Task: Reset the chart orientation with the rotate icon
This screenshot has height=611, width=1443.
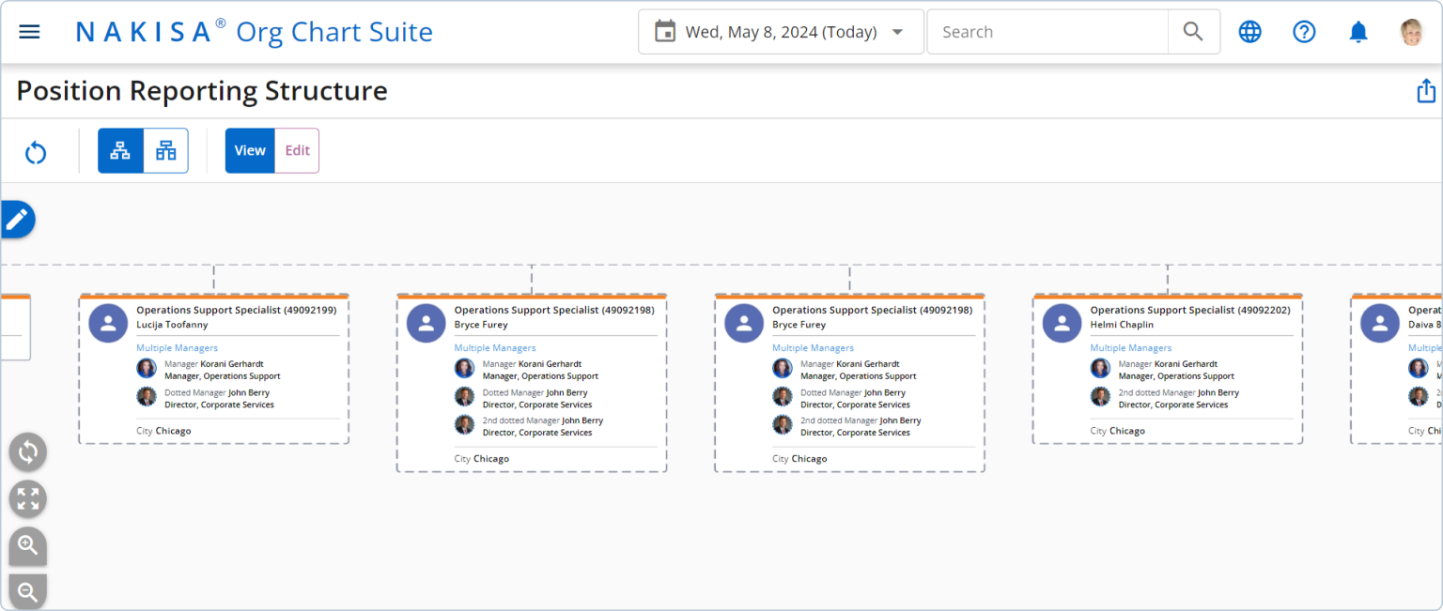Action: (27, 451)
